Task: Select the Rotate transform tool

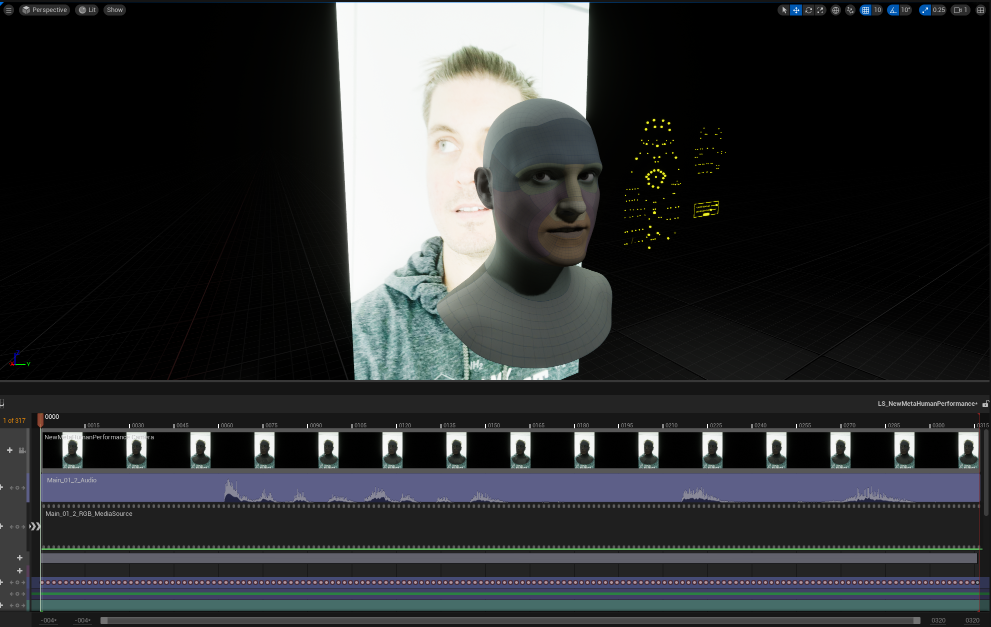Action: (x=808, y=10)
